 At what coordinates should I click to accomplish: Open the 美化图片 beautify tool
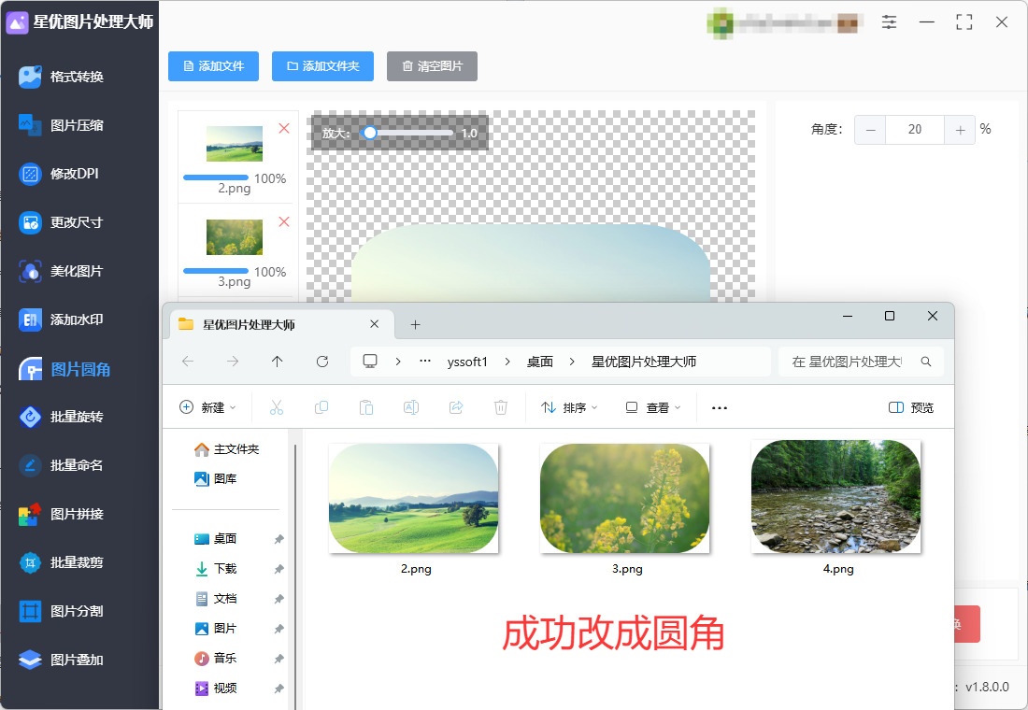(61, 271)
